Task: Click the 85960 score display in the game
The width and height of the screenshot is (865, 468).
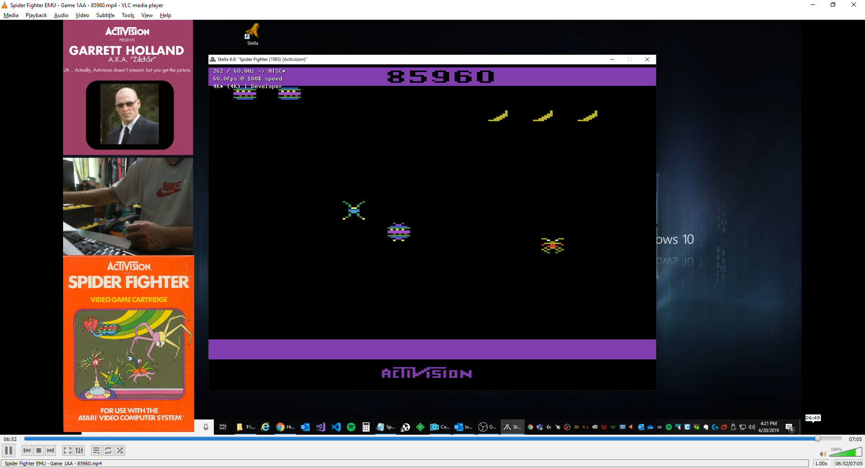Action: [440, 76]
